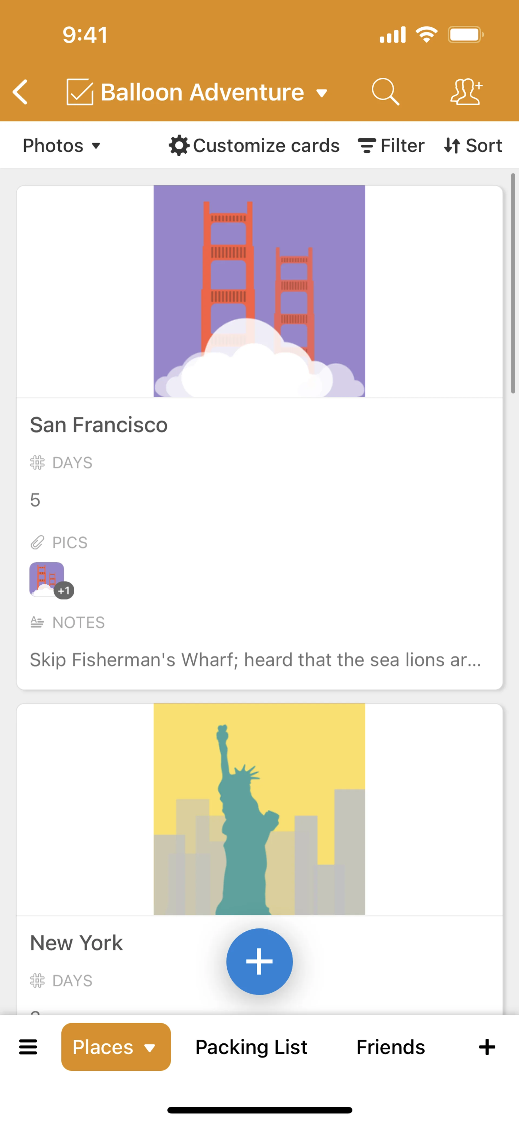The width and height of the screenshot is (519, 1124).
Task: Open the Sort options
Action: coord(473,146)
